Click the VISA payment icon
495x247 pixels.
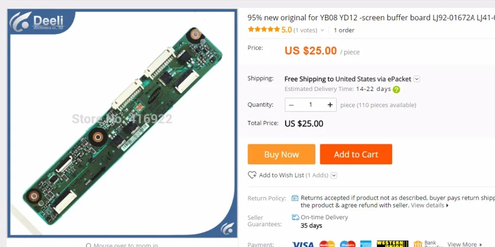pyautogui.click(x=303, y=244)
